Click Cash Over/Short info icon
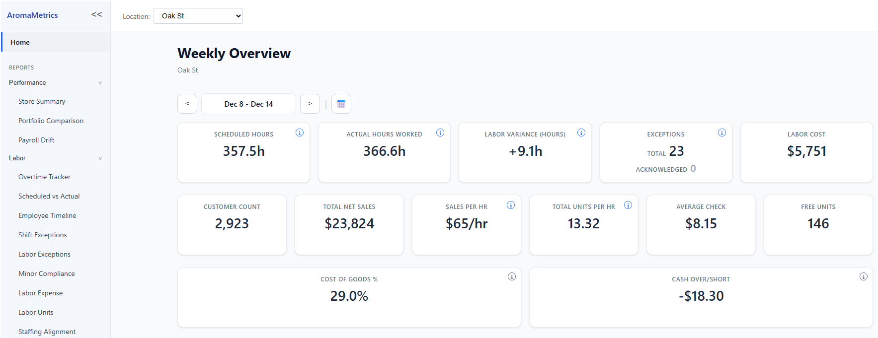Image resolution: width=878 pixels, height=338 pixels. click(x=864, y=276)
